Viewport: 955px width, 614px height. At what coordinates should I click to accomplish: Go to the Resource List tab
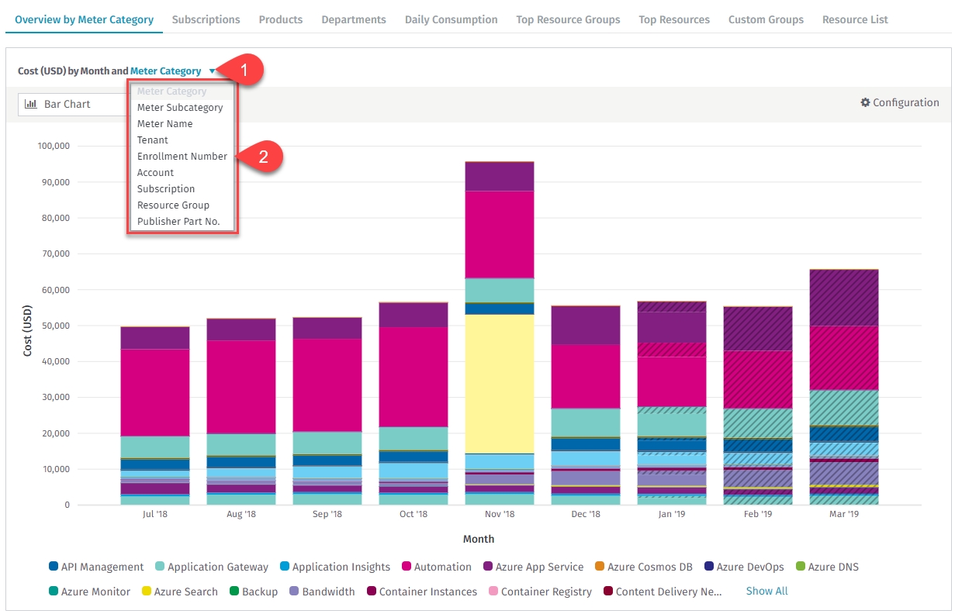(855, 19)
